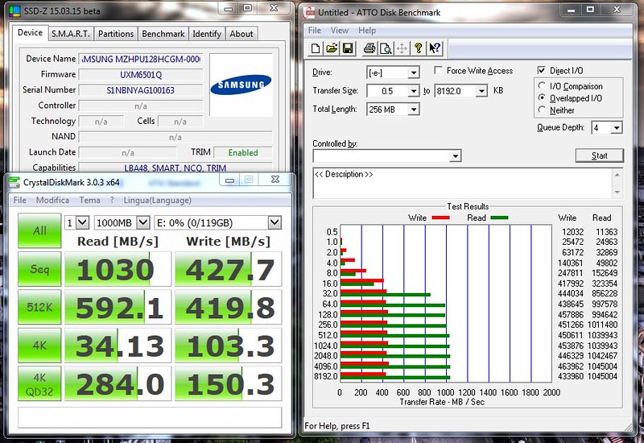Open Print Preview from the ATTO toolbar

click(x=386, y=48)
